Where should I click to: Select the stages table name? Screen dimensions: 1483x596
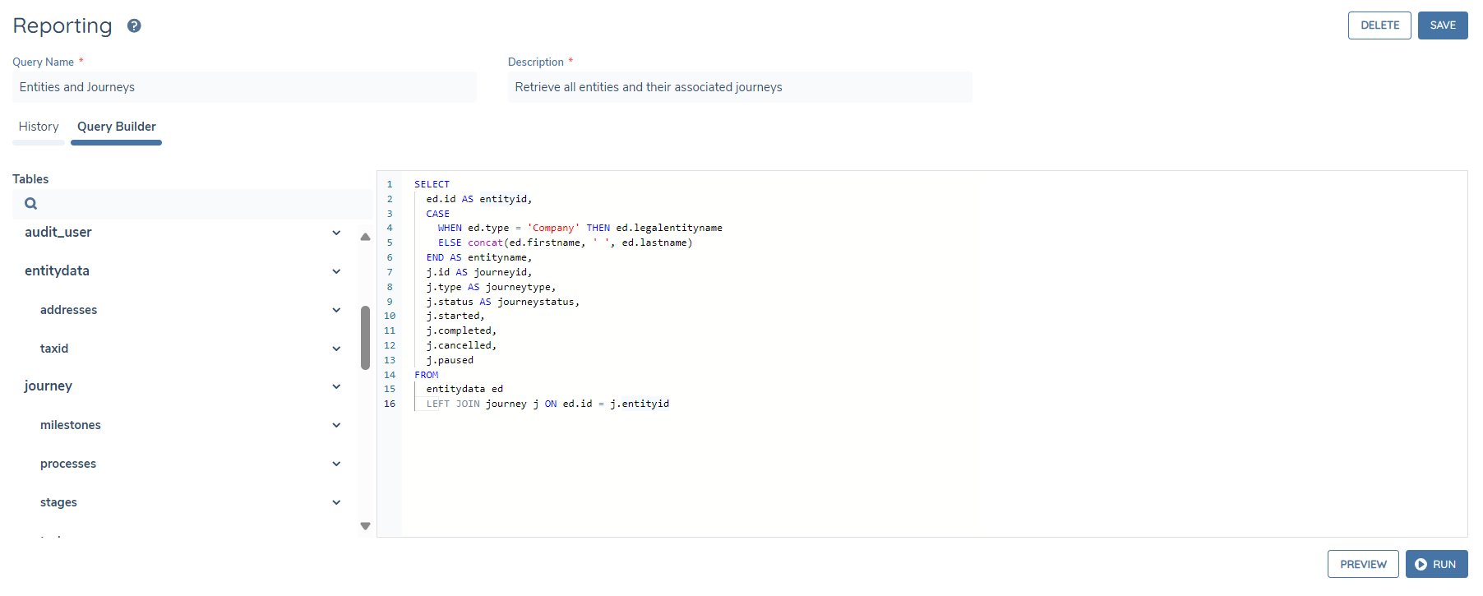(x=58, y=502)
